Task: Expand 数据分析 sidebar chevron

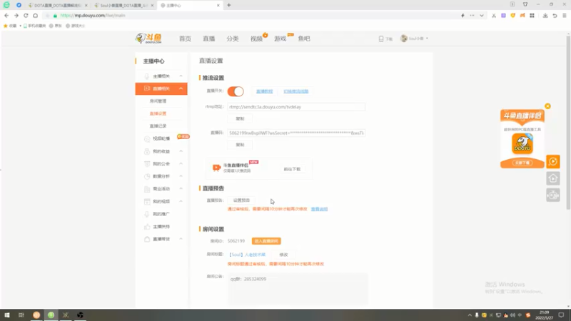Action: coord(181,176)
